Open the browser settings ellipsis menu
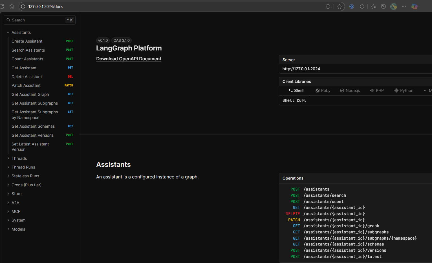Viewport: 432px width, 263px height. [x=404, y=6]
